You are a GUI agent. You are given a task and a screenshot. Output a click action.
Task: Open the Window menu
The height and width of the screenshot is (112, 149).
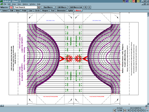coord(33,4)
